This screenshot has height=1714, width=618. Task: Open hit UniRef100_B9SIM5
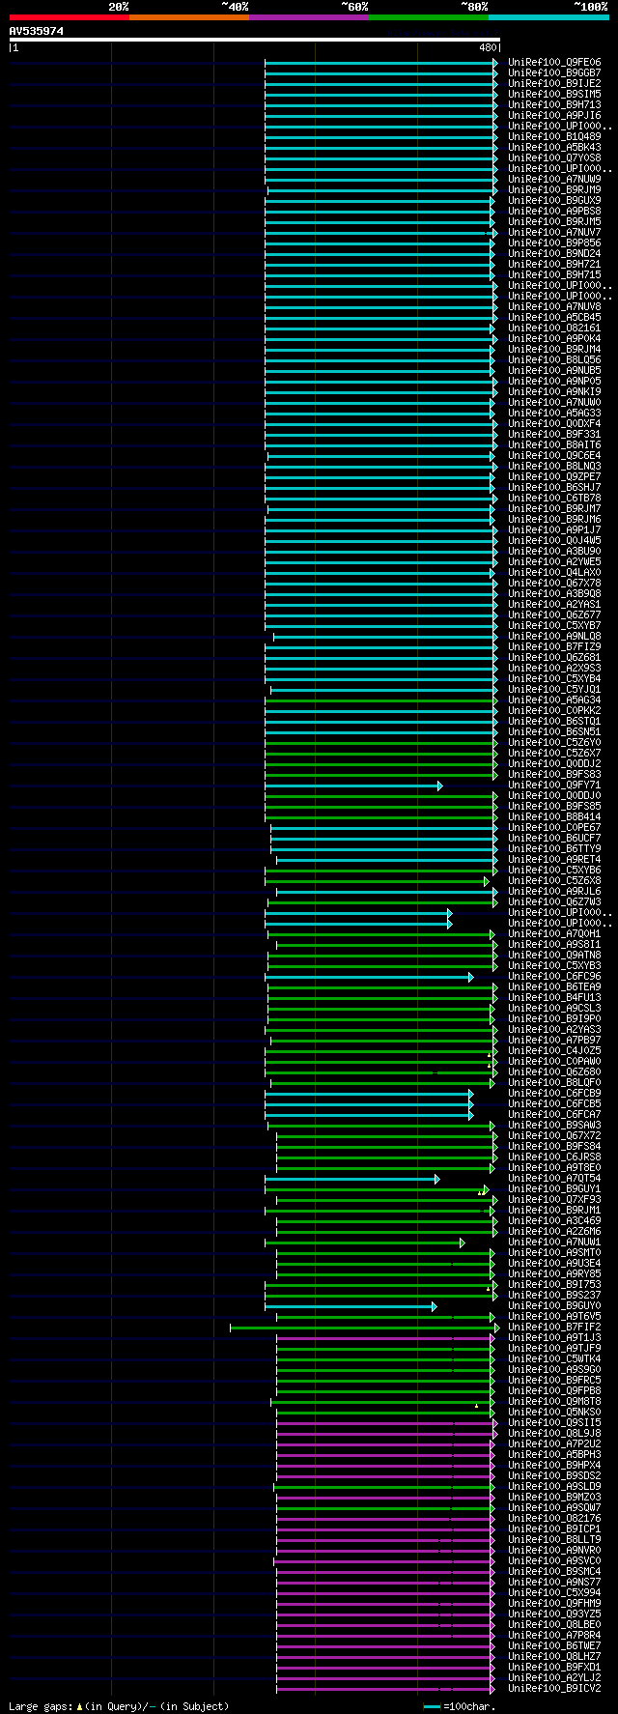coord(554,95)
